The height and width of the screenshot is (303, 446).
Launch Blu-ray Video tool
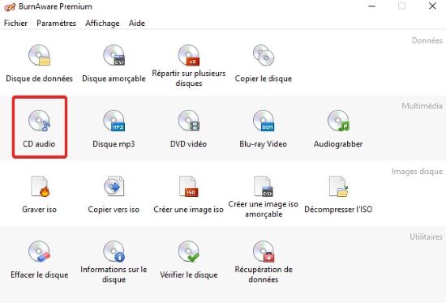264,129
